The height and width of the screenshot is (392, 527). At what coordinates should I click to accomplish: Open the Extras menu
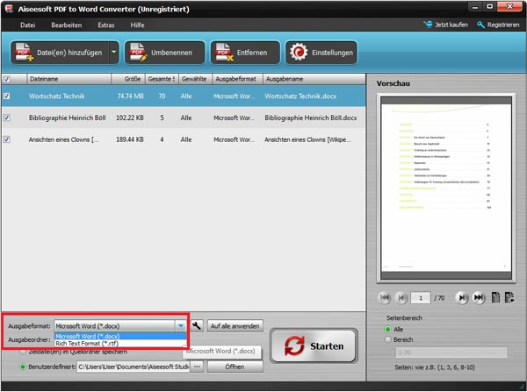[105, 25]
